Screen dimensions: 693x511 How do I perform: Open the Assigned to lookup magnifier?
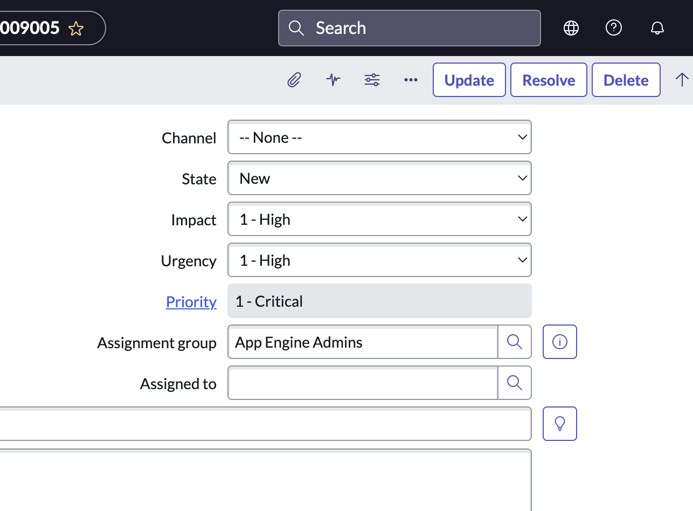(x=514, y=383)
